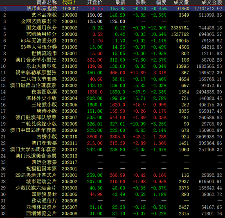Click the 最新 column header
Image resolution: width=225 pixels, height=218 pixels.
pyautogui.click(x=120, y=2)
